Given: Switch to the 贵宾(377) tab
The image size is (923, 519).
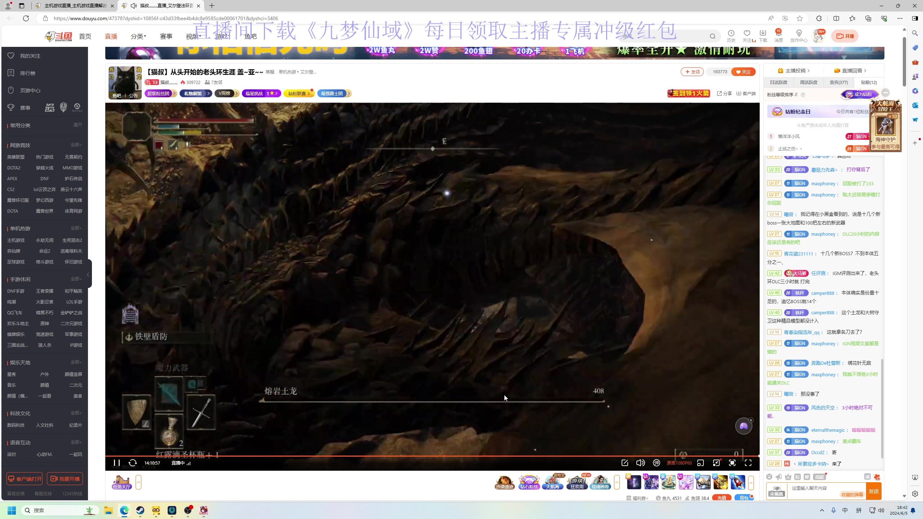Looking at the screenshot, I should pyautogui.click(x=839, y=83).
